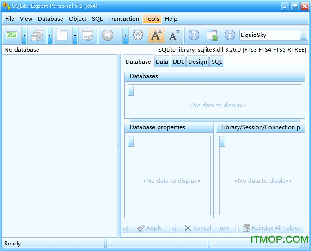Click the Databases panel header
This screenshot has width=311, height=251.
[x=215, y=76]
